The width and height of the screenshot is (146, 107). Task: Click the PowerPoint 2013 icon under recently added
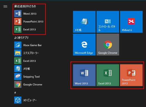pyautogui.click(x=18, y=21)
